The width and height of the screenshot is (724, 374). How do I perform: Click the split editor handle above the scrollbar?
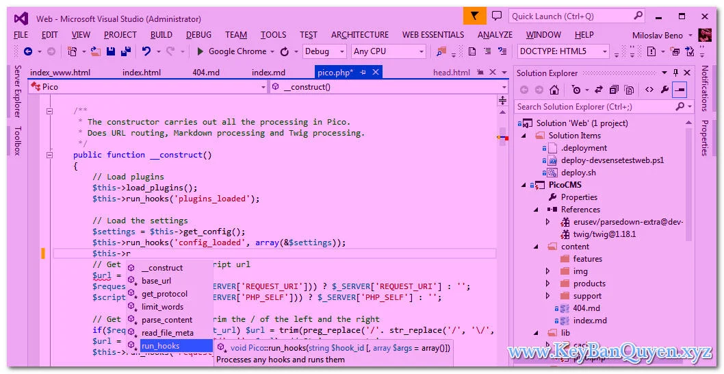(x=502, y=100)
